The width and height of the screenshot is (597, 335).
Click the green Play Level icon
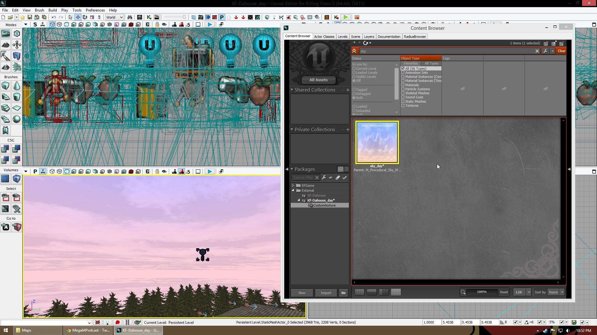[x=345, y=17]
